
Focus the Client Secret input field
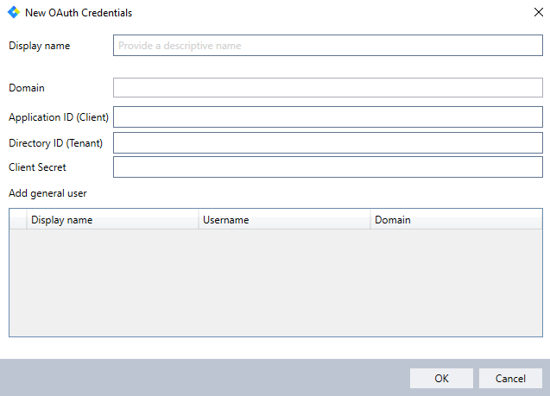pyautogui.click(x=328, y=167)
